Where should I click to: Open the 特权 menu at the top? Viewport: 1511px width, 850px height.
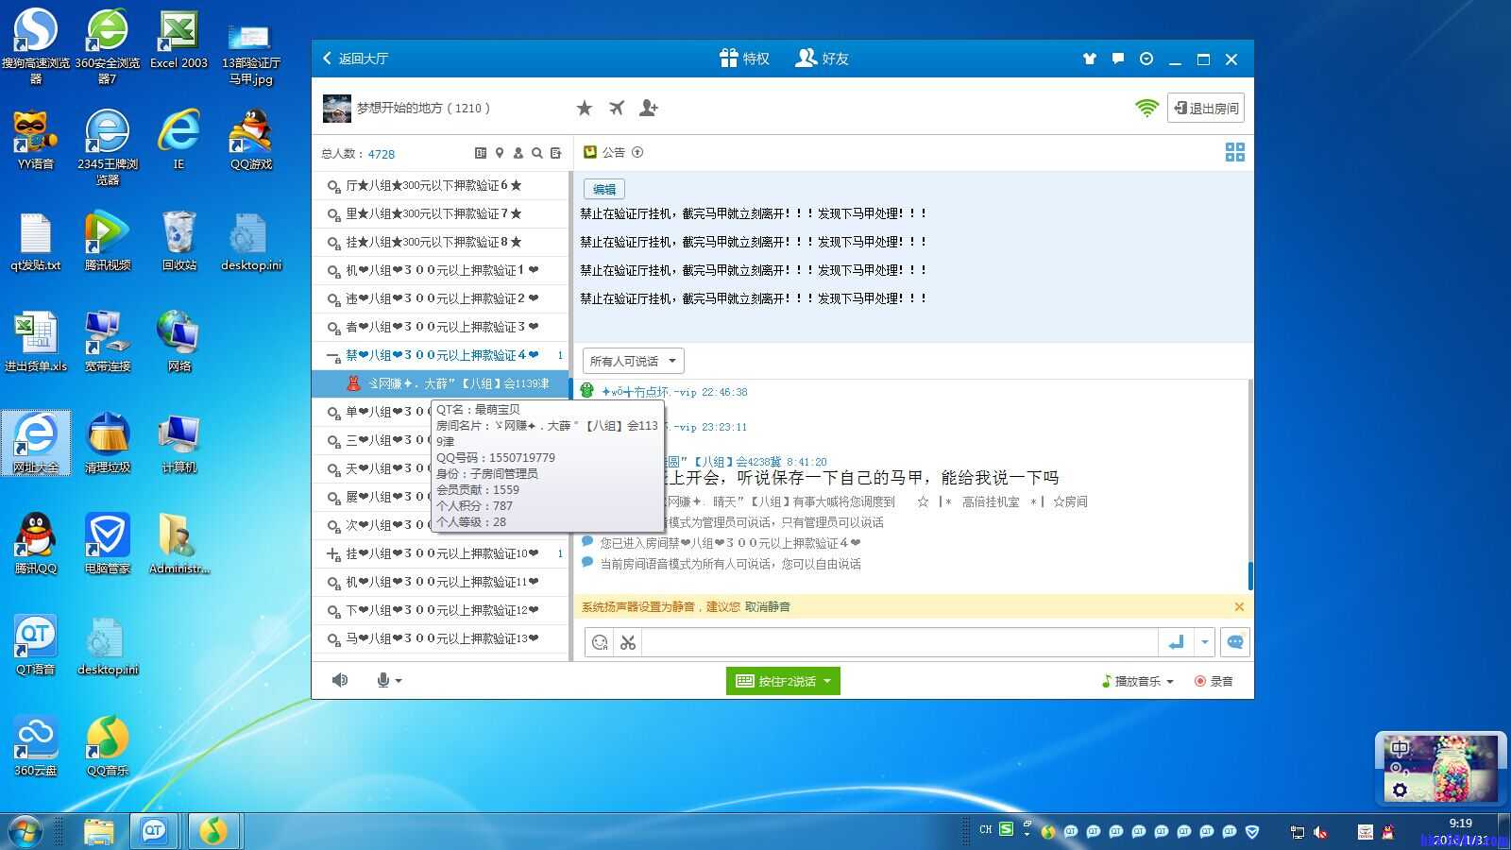pos(745,58)
